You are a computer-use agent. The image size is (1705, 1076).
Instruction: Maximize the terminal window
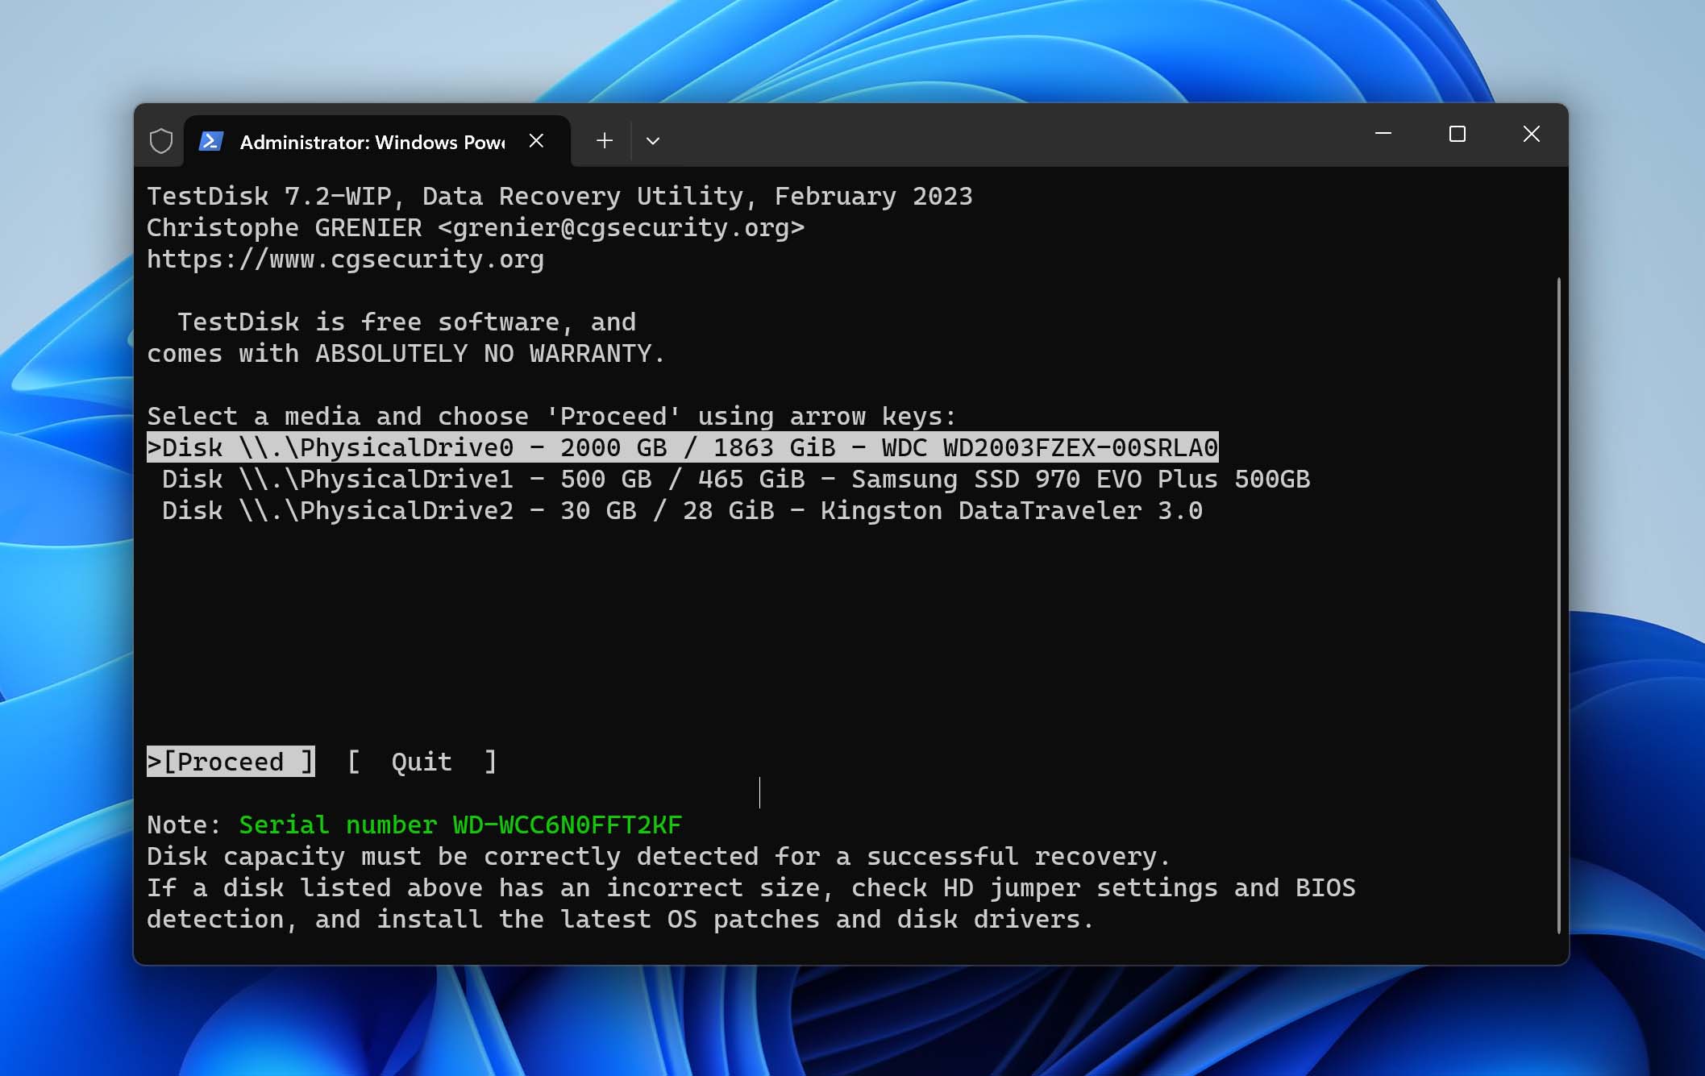[x=1458, y=134]
